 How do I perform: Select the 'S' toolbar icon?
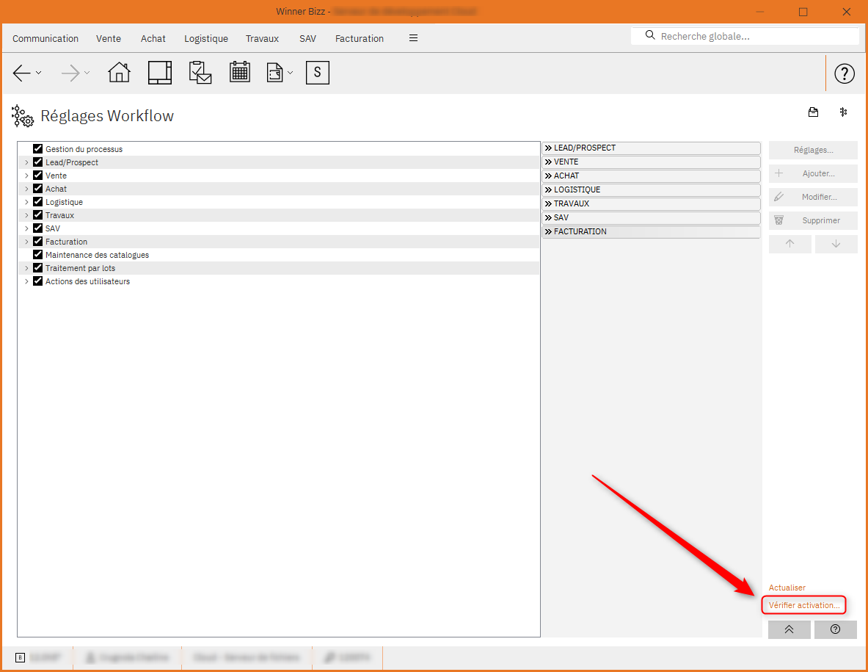click(x=317, y=73)
